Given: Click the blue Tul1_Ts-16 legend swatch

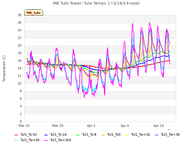Looking at the screenshot, I should 46,135.
